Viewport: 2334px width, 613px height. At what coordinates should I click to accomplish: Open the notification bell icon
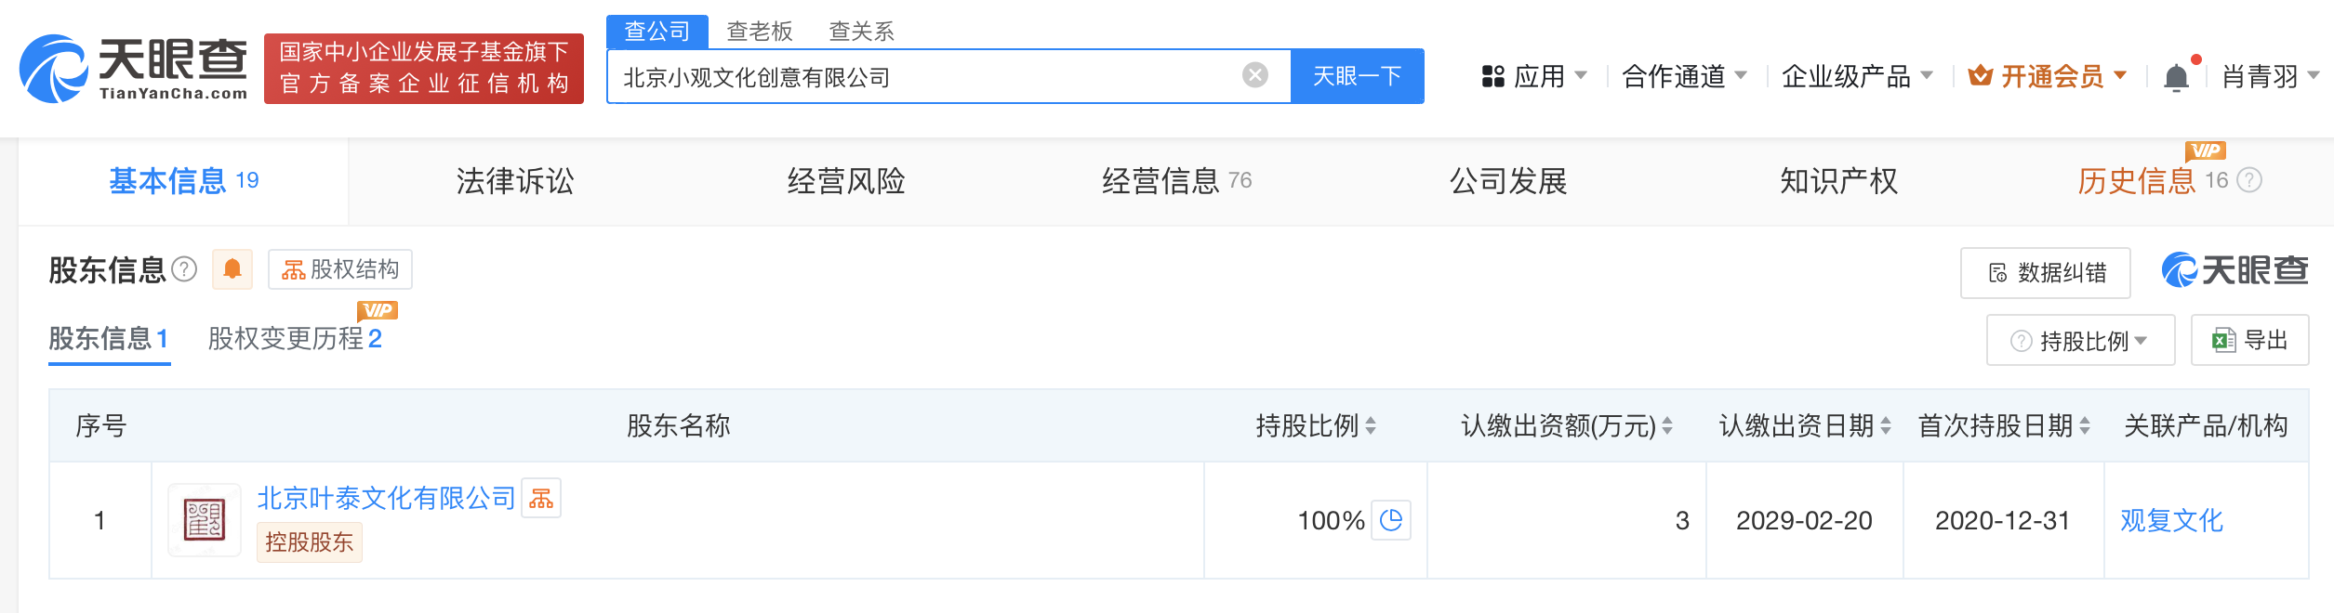pos(2174,76)
